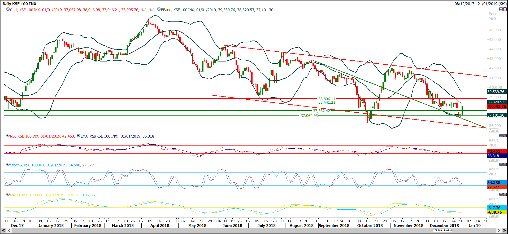
Task: Click the clock icon beside the BBand label
Action: click(x=159, y=9)
